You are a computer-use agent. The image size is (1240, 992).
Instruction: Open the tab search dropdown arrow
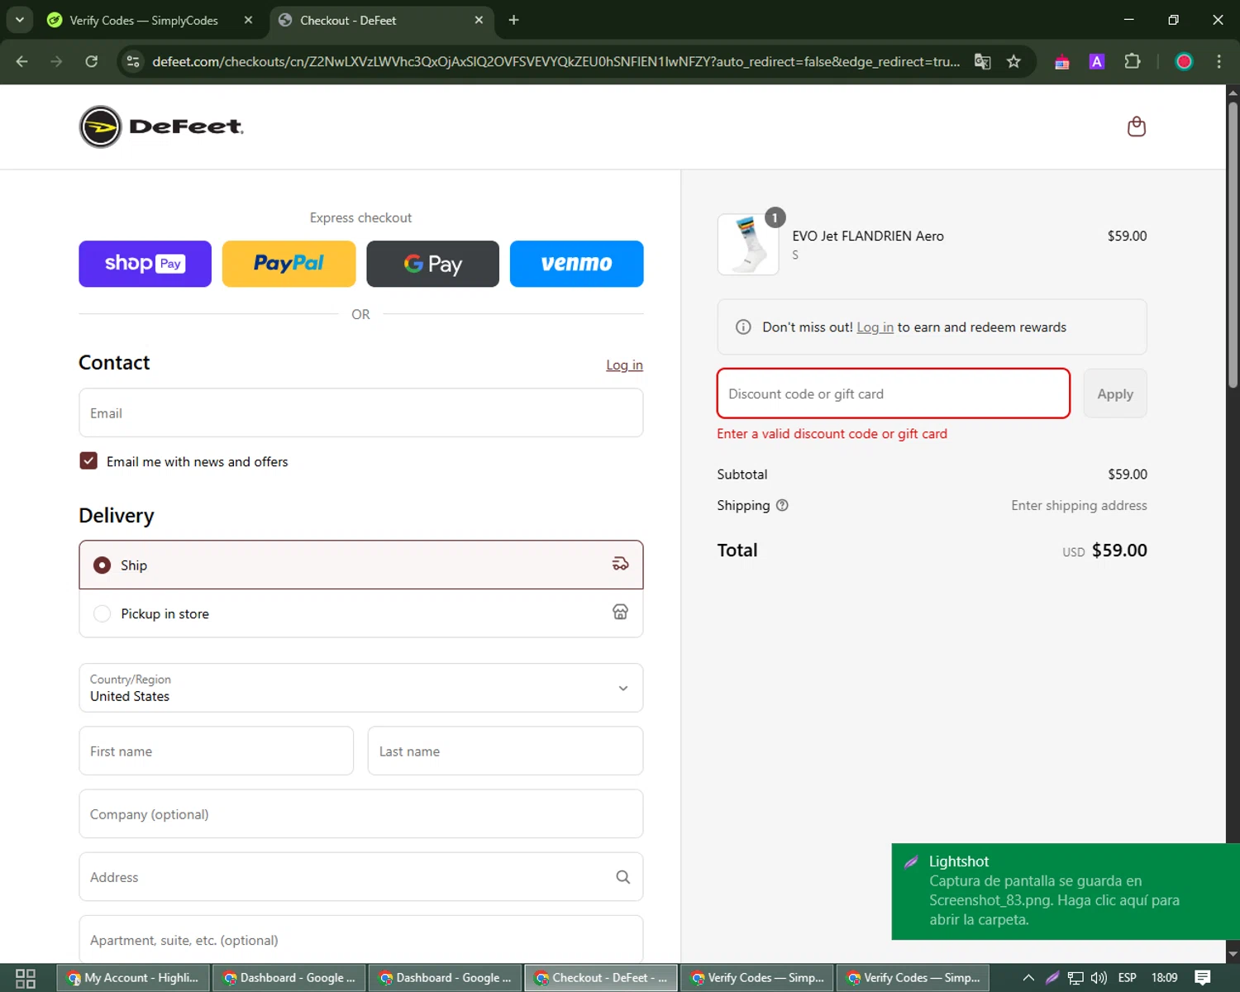pos(19,20)
